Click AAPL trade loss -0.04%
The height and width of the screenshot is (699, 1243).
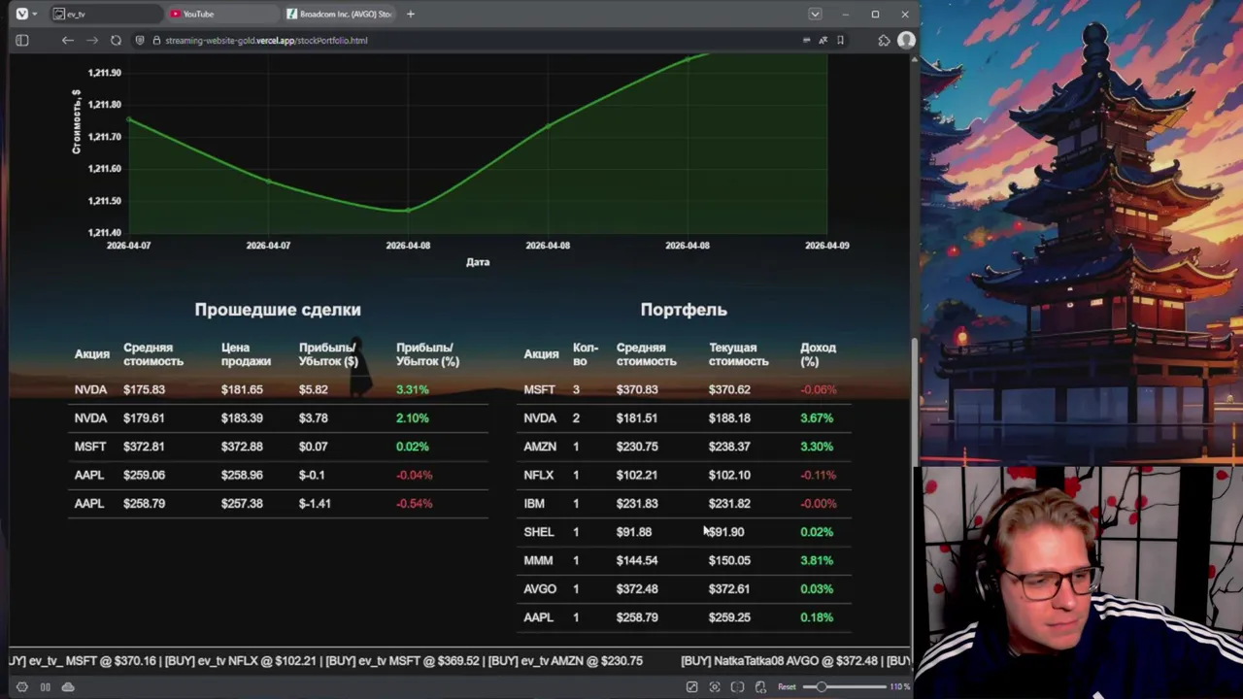[x=415, y=475]
